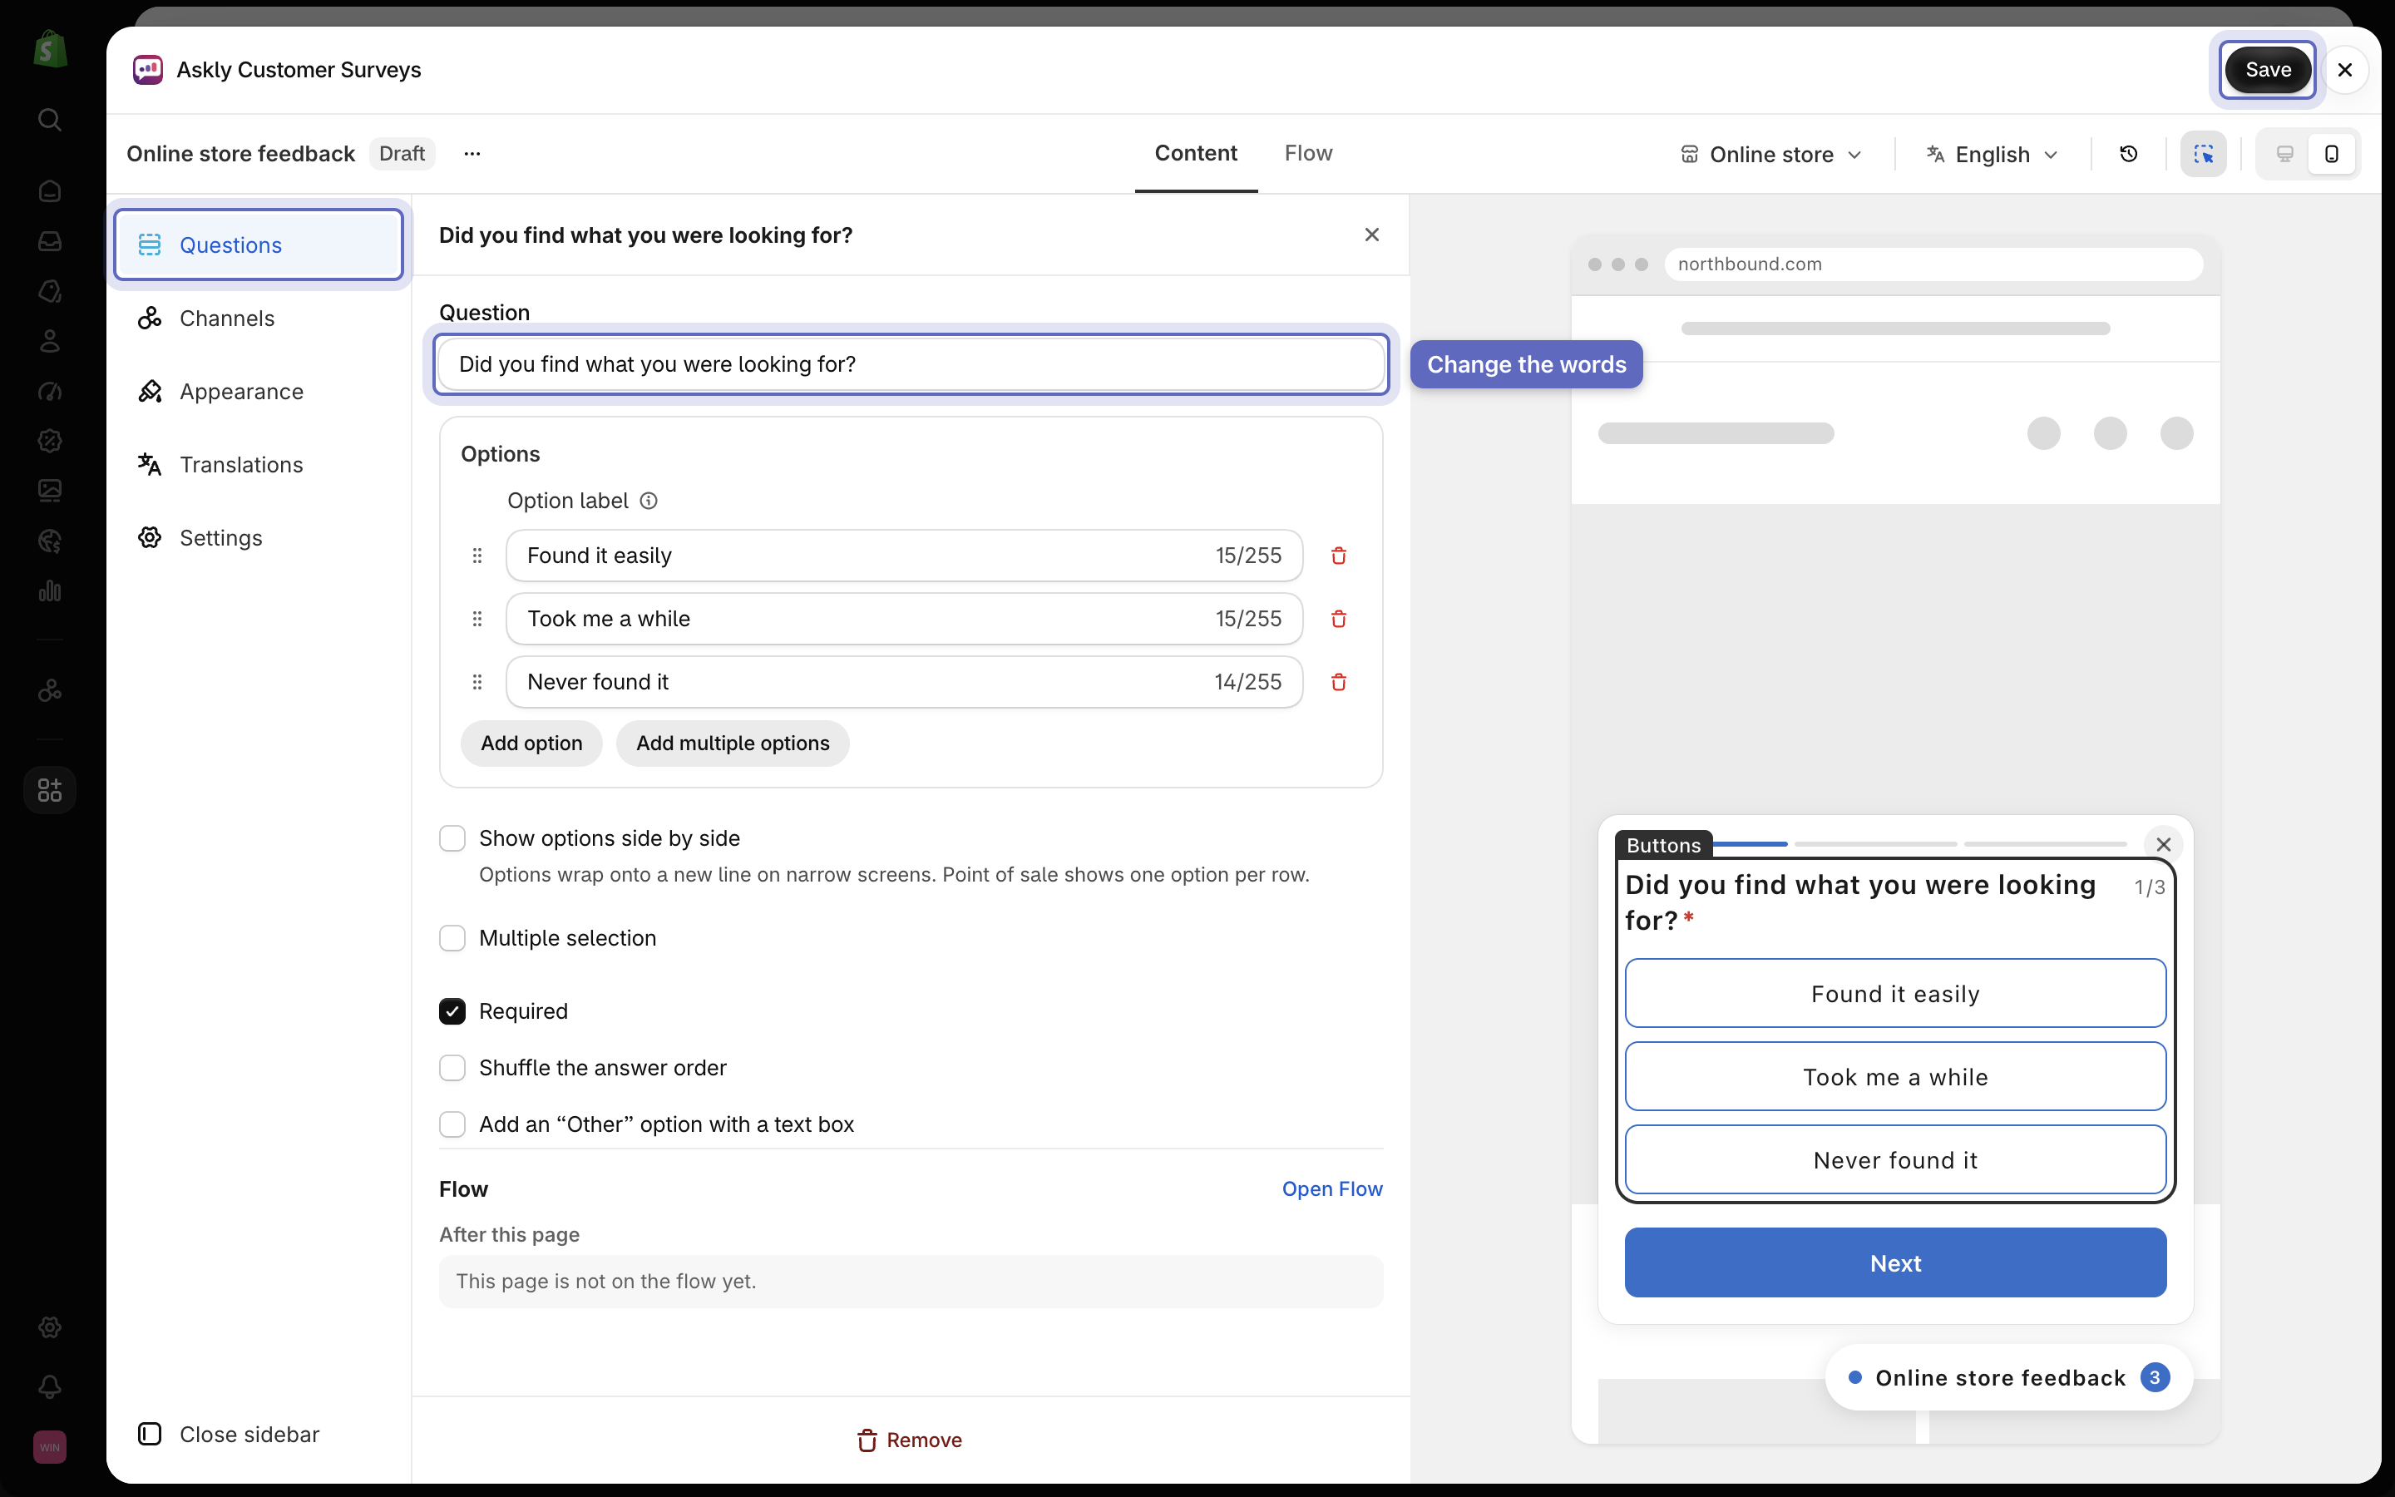The height and width of the screenshot is (1497, 2395).
Task: Toggle the element-select cursor tool
Action: [2203, 154]
